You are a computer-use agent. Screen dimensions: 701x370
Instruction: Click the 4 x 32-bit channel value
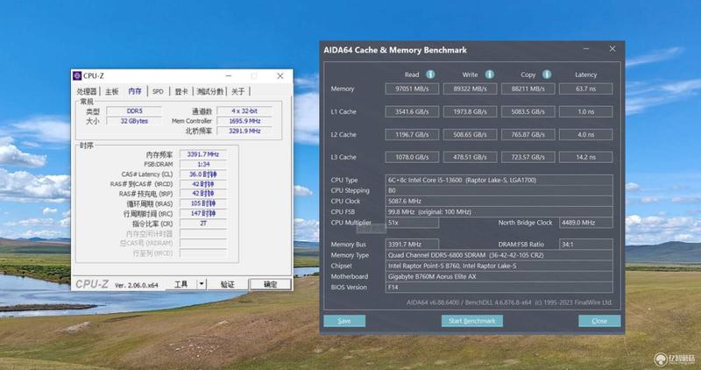point(244,110)
